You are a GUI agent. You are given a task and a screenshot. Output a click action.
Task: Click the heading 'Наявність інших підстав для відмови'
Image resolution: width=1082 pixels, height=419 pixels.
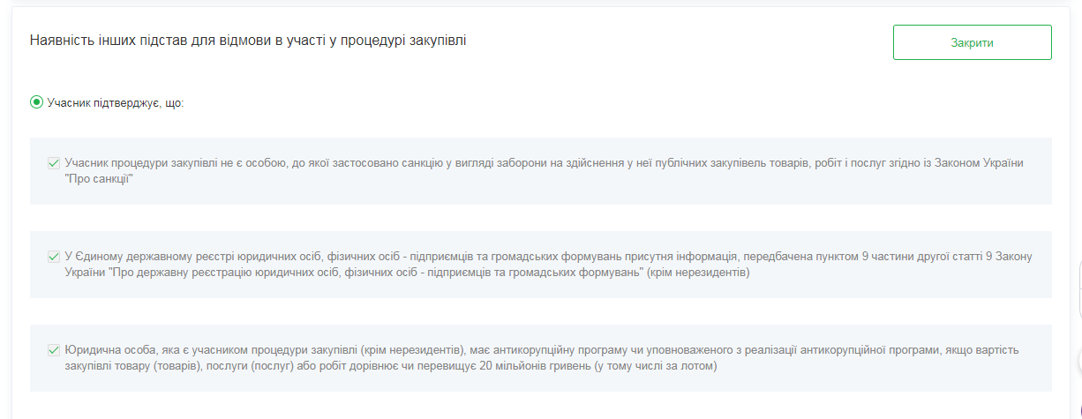point(248,41)
